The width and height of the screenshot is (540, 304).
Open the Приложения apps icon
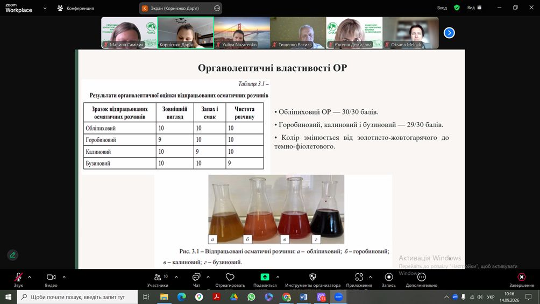click(359, 277)
